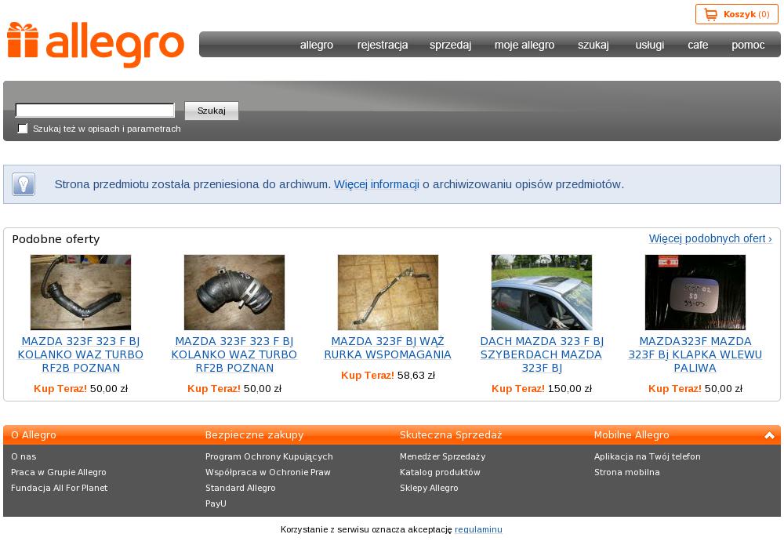Open Praca w Grupie Allegro link

(x=59, y=472)
